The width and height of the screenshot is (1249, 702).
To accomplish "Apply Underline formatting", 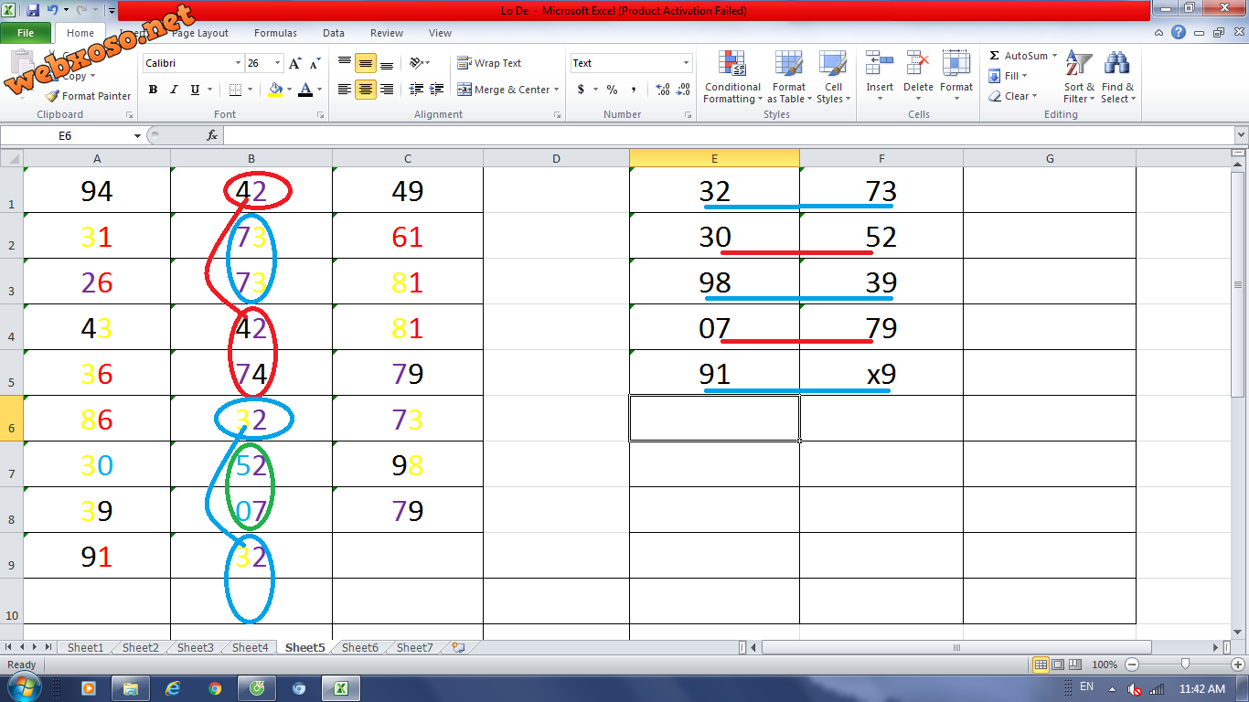I will 195,90.
